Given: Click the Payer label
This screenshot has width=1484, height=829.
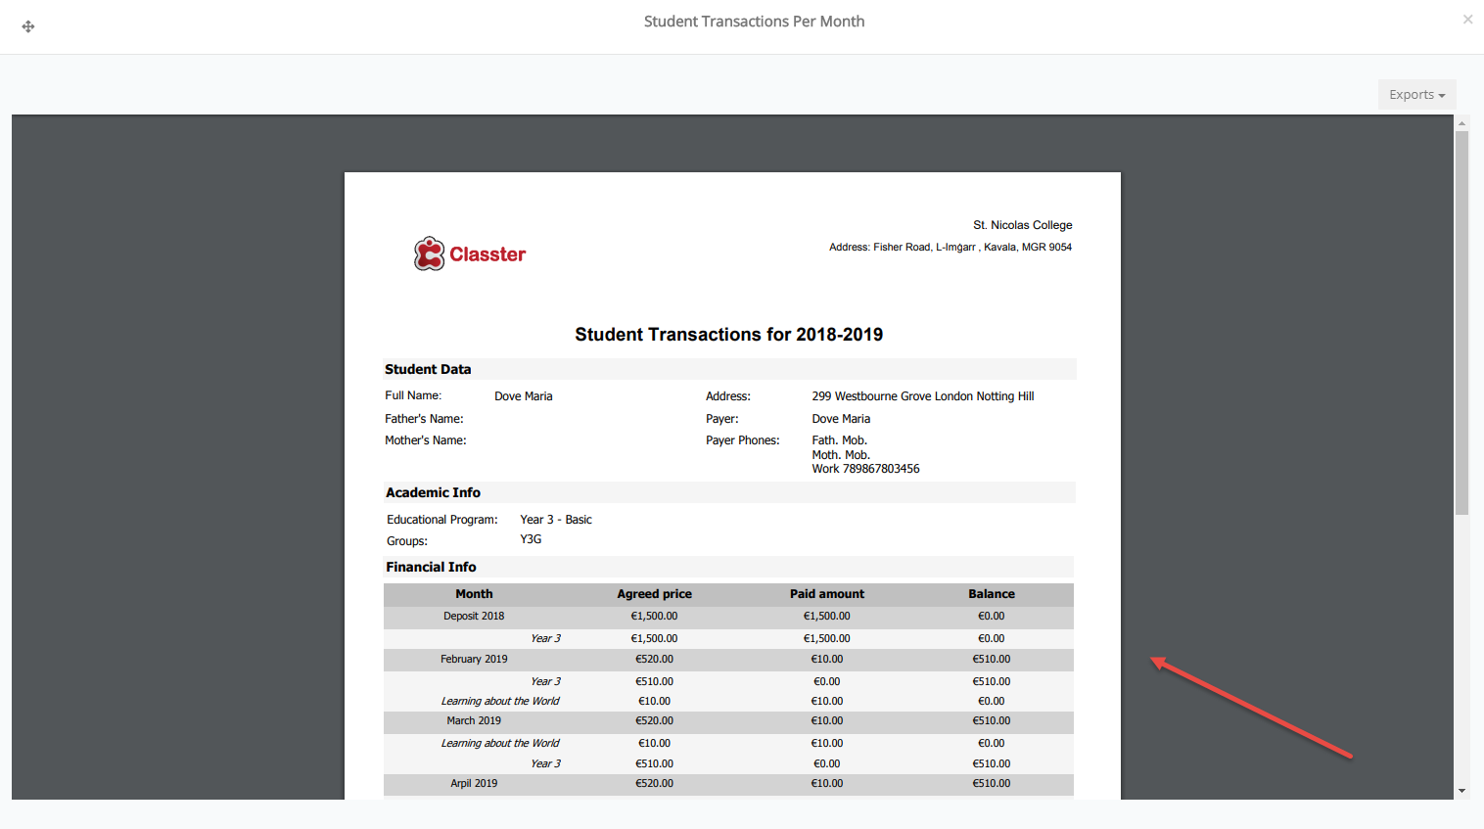Looking at the screenshot, I should (x=722, y=419).
